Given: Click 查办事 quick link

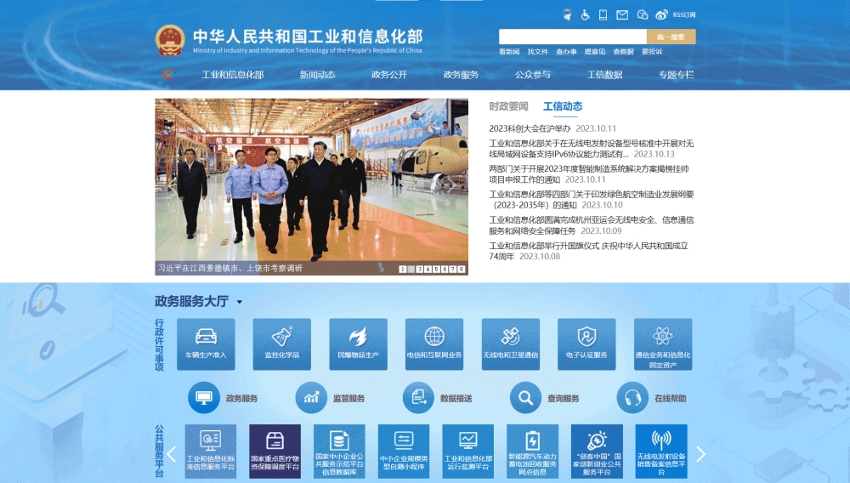Looking at the screenshot, I should (566, 52).
